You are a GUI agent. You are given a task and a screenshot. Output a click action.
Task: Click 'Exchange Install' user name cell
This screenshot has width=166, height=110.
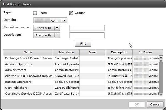(66, 58)
